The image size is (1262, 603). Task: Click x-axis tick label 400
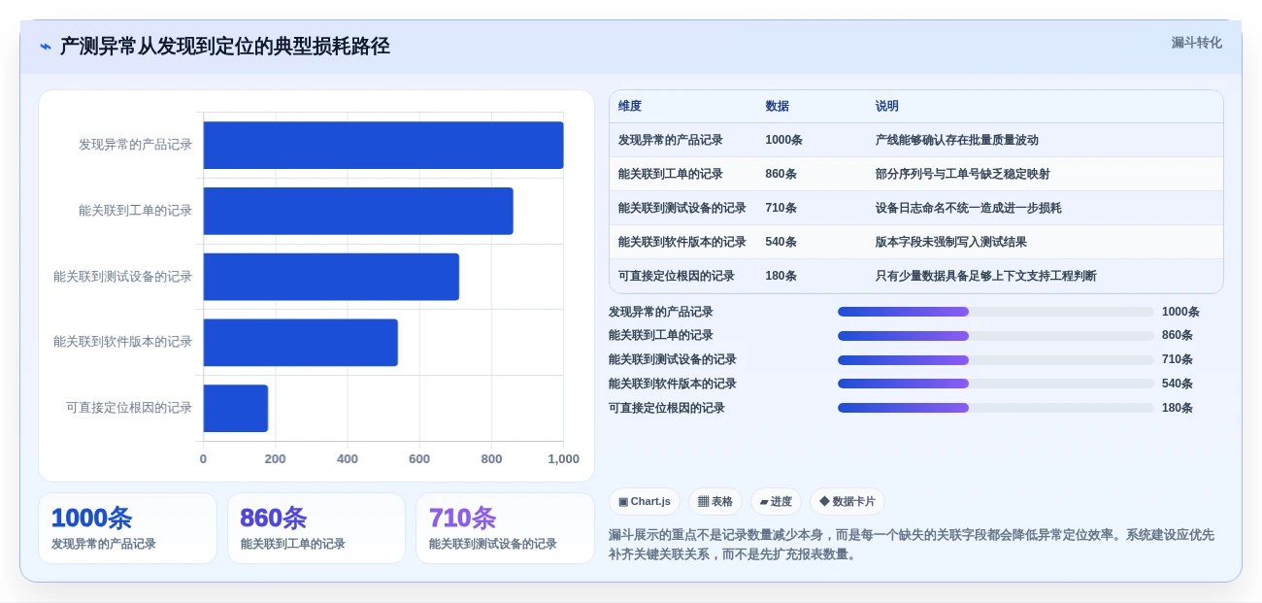click(348, 459)
